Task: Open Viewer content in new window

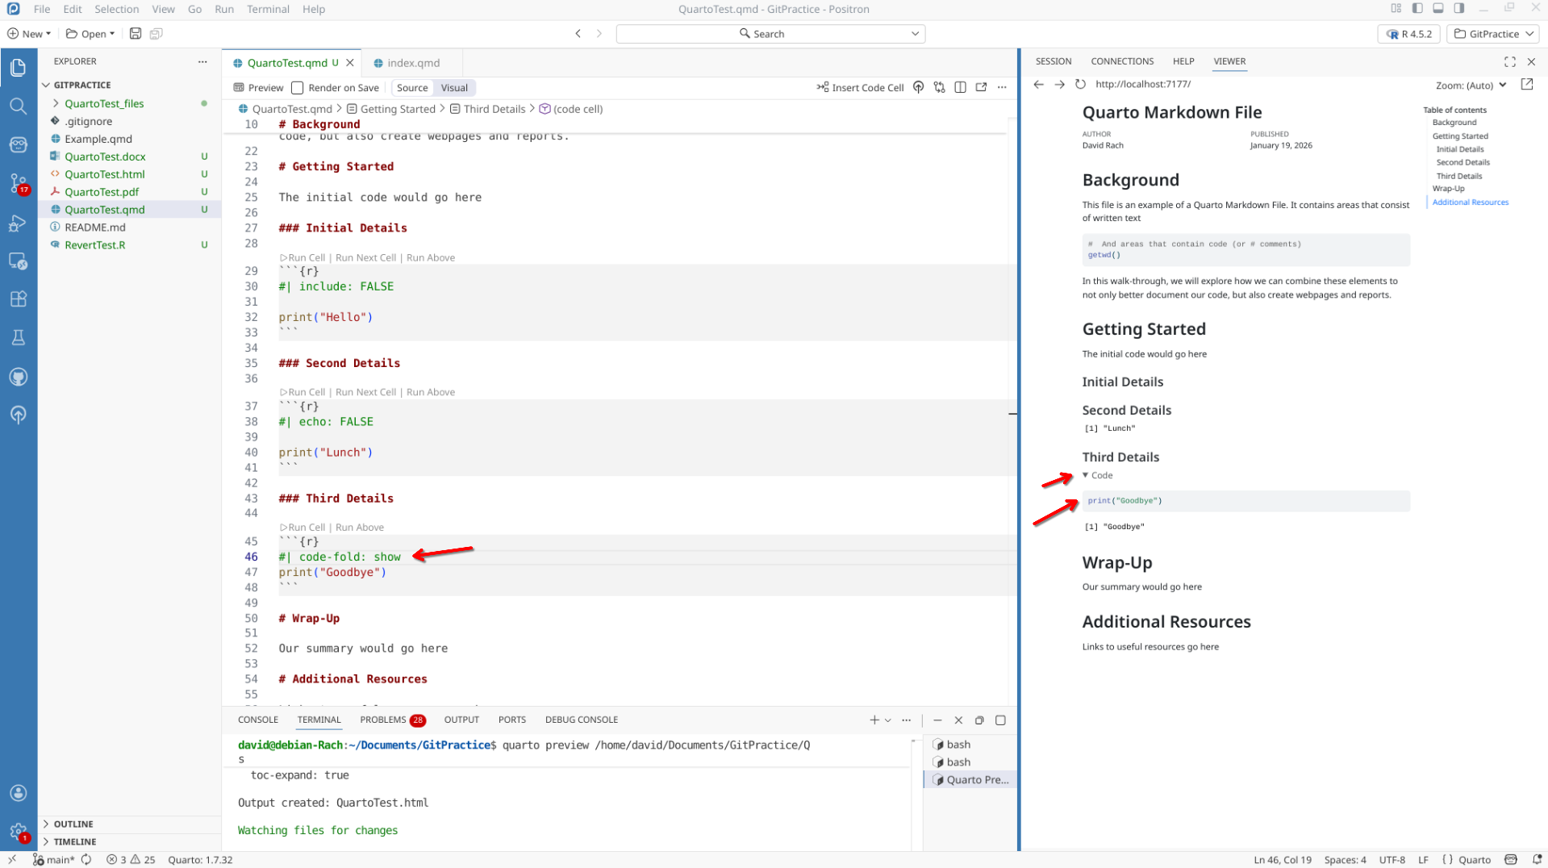Action: pos(1526,85)
